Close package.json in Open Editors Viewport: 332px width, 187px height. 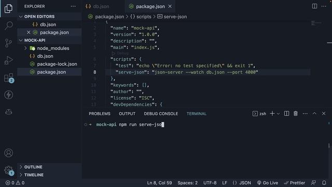click(29, 32)
